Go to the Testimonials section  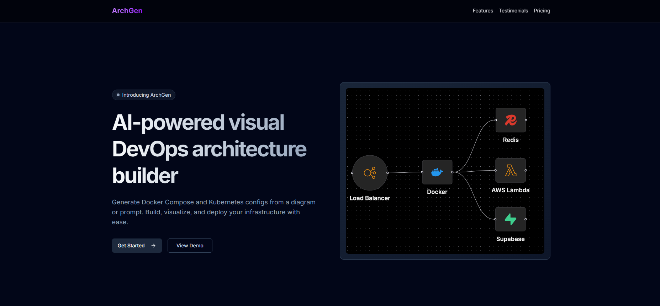click(x=513, y=11)
